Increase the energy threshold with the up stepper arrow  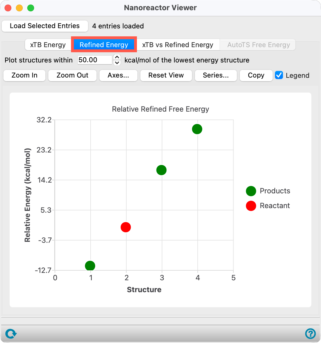117,57
